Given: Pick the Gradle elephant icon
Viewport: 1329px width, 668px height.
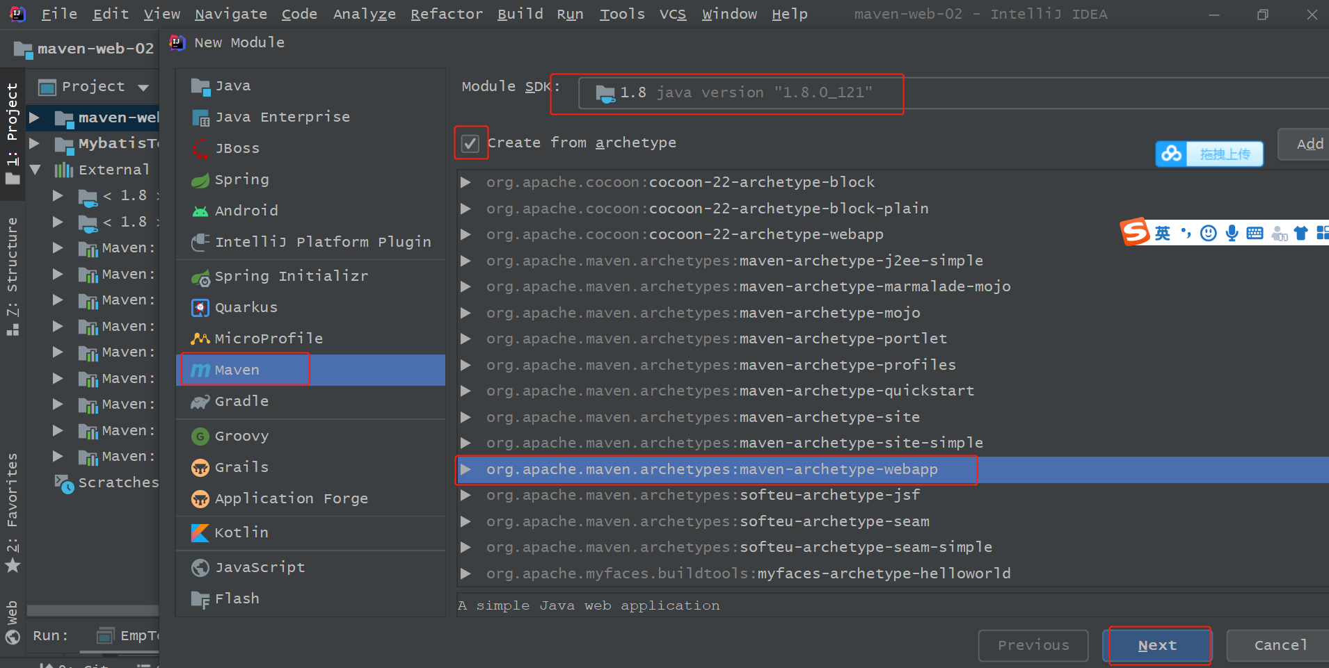Looking at the screenshot, I should 200,402.
